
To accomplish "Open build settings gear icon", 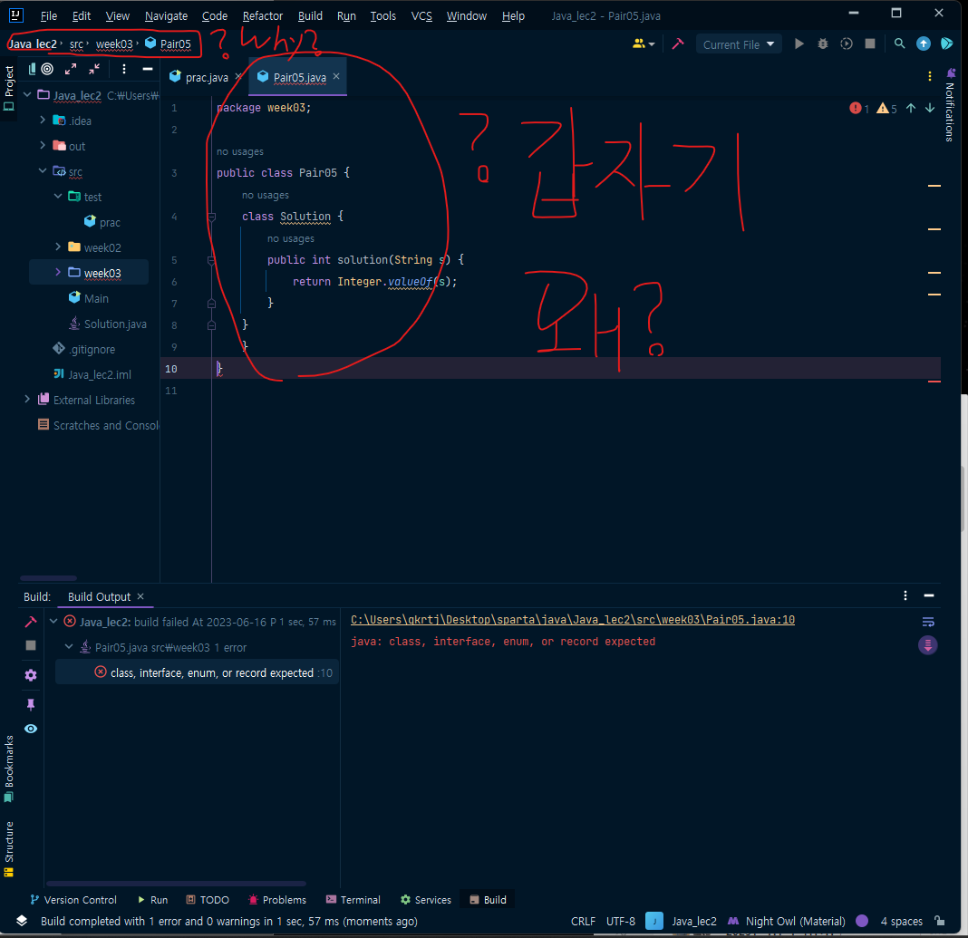I will 30,675.
